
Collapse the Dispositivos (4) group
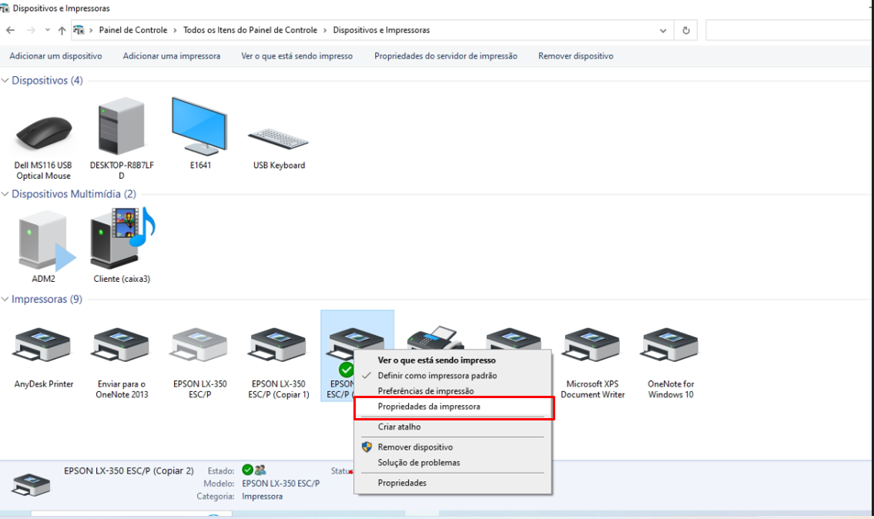pos(5,81)
